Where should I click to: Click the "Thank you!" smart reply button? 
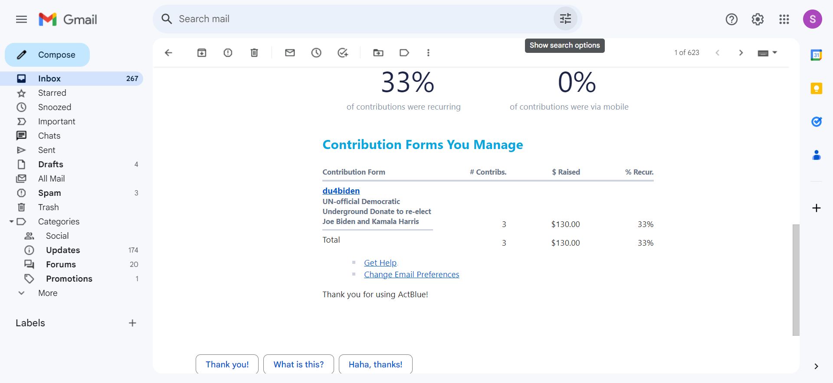click(x=227, y=364)
